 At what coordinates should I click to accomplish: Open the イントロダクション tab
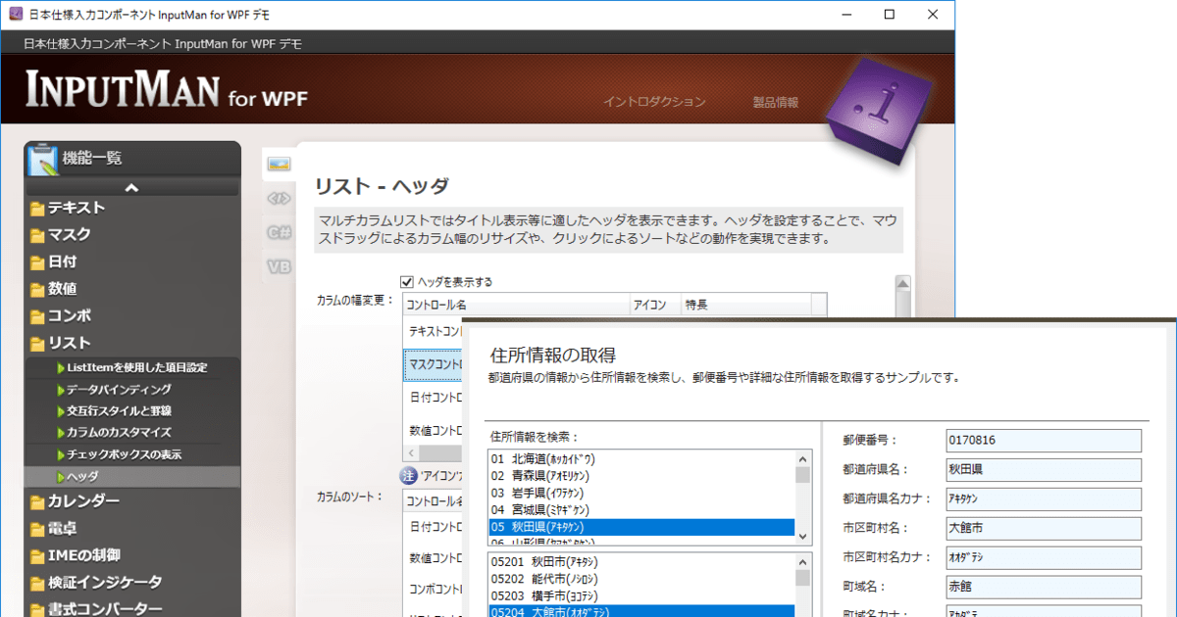654,102
